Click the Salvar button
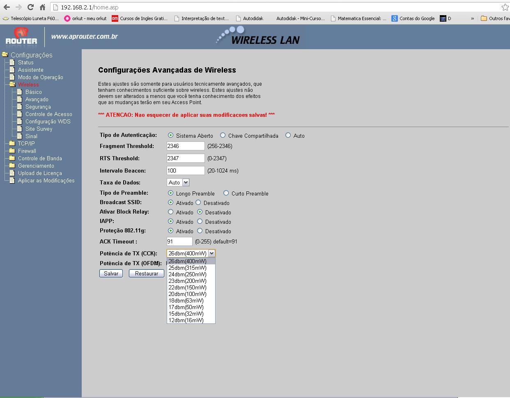This screenshot has height=398, width=510. pos(110,273)
